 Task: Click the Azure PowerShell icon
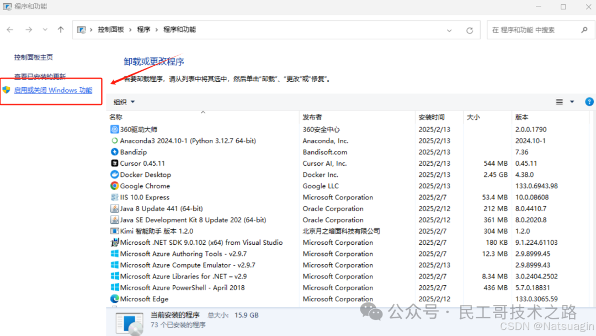point(114,287)
